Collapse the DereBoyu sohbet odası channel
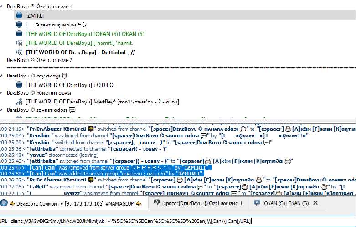Viewport: 356px width, 227px height. pyautogui.click(x=1, y=110)
